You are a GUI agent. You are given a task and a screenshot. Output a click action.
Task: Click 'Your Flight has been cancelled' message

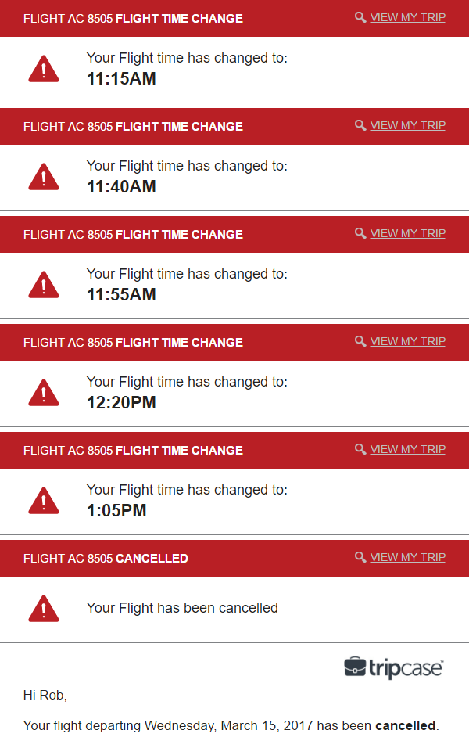click(182, 608)
